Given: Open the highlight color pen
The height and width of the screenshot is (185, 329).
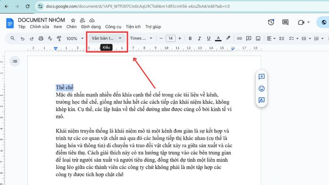Looking at the screenshot, I should 228,38.
